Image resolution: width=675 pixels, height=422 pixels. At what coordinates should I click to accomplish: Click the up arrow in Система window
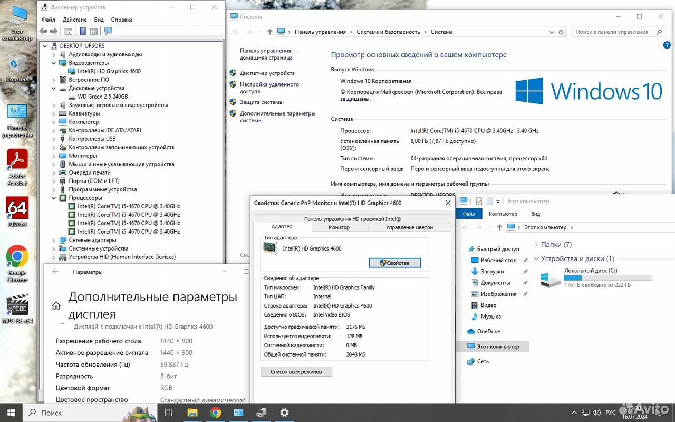[270, 32]
